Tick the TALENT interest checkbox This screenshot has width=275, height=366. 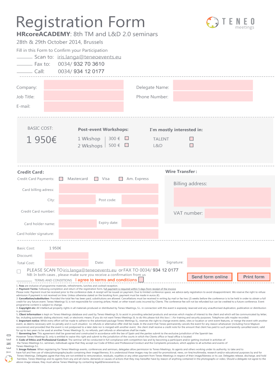point(191,139)
